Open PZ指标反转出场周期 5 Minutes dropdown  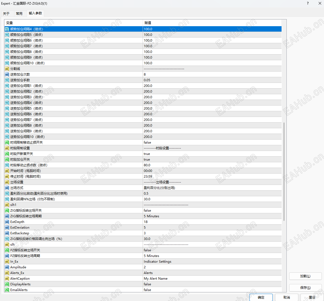[212, 256]
